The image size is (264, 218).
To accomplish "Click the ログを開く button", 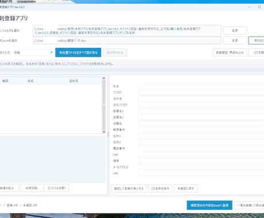I will (x=257, y=52).
